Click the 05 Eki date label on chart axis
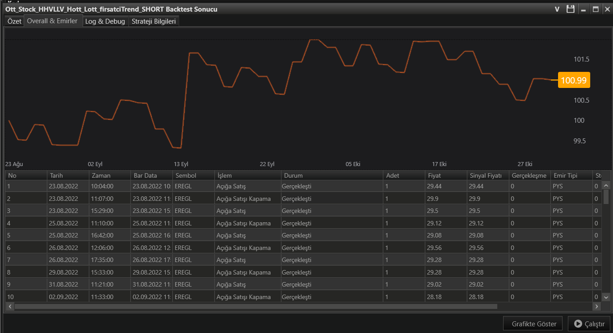 [353, 164]
